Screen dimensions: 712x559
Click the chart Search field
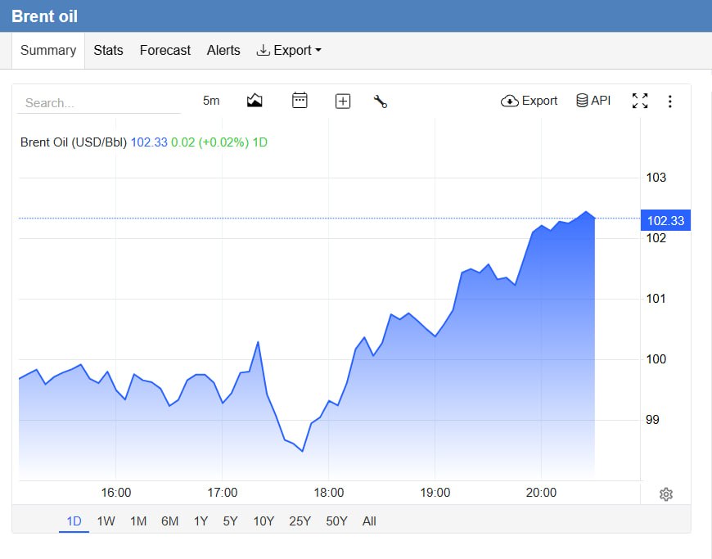click(x=98, y=103)
